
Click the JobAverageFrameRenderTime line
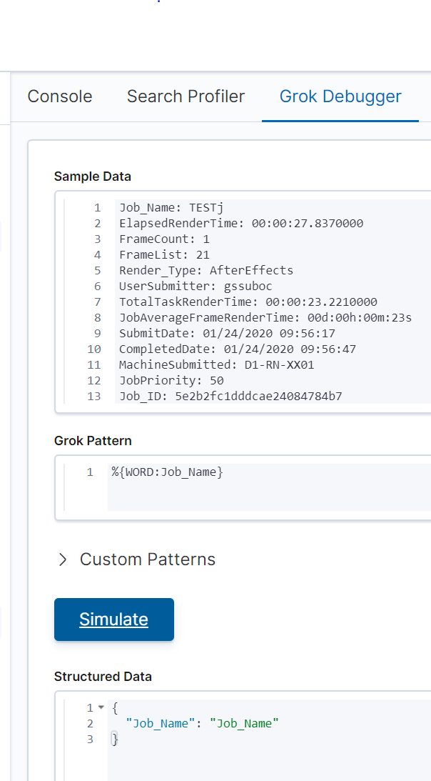pos(265,318)
